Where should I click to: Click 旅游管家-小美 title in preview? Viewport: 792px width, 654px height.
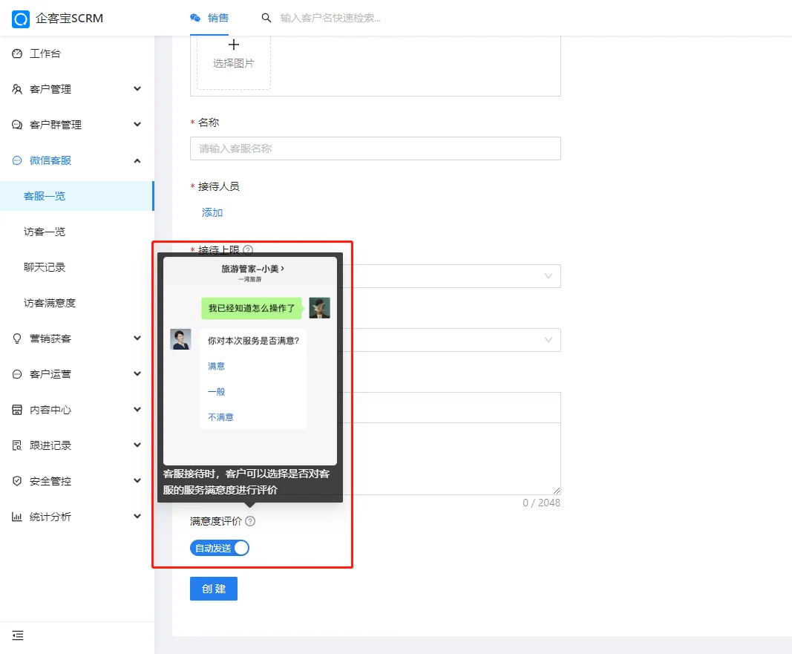point(252,269)
